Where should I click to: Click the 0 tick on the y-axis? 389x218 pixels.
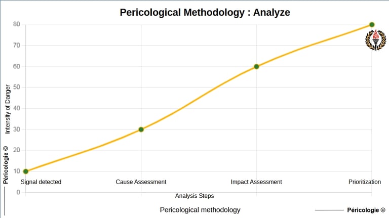coord(18,192)
